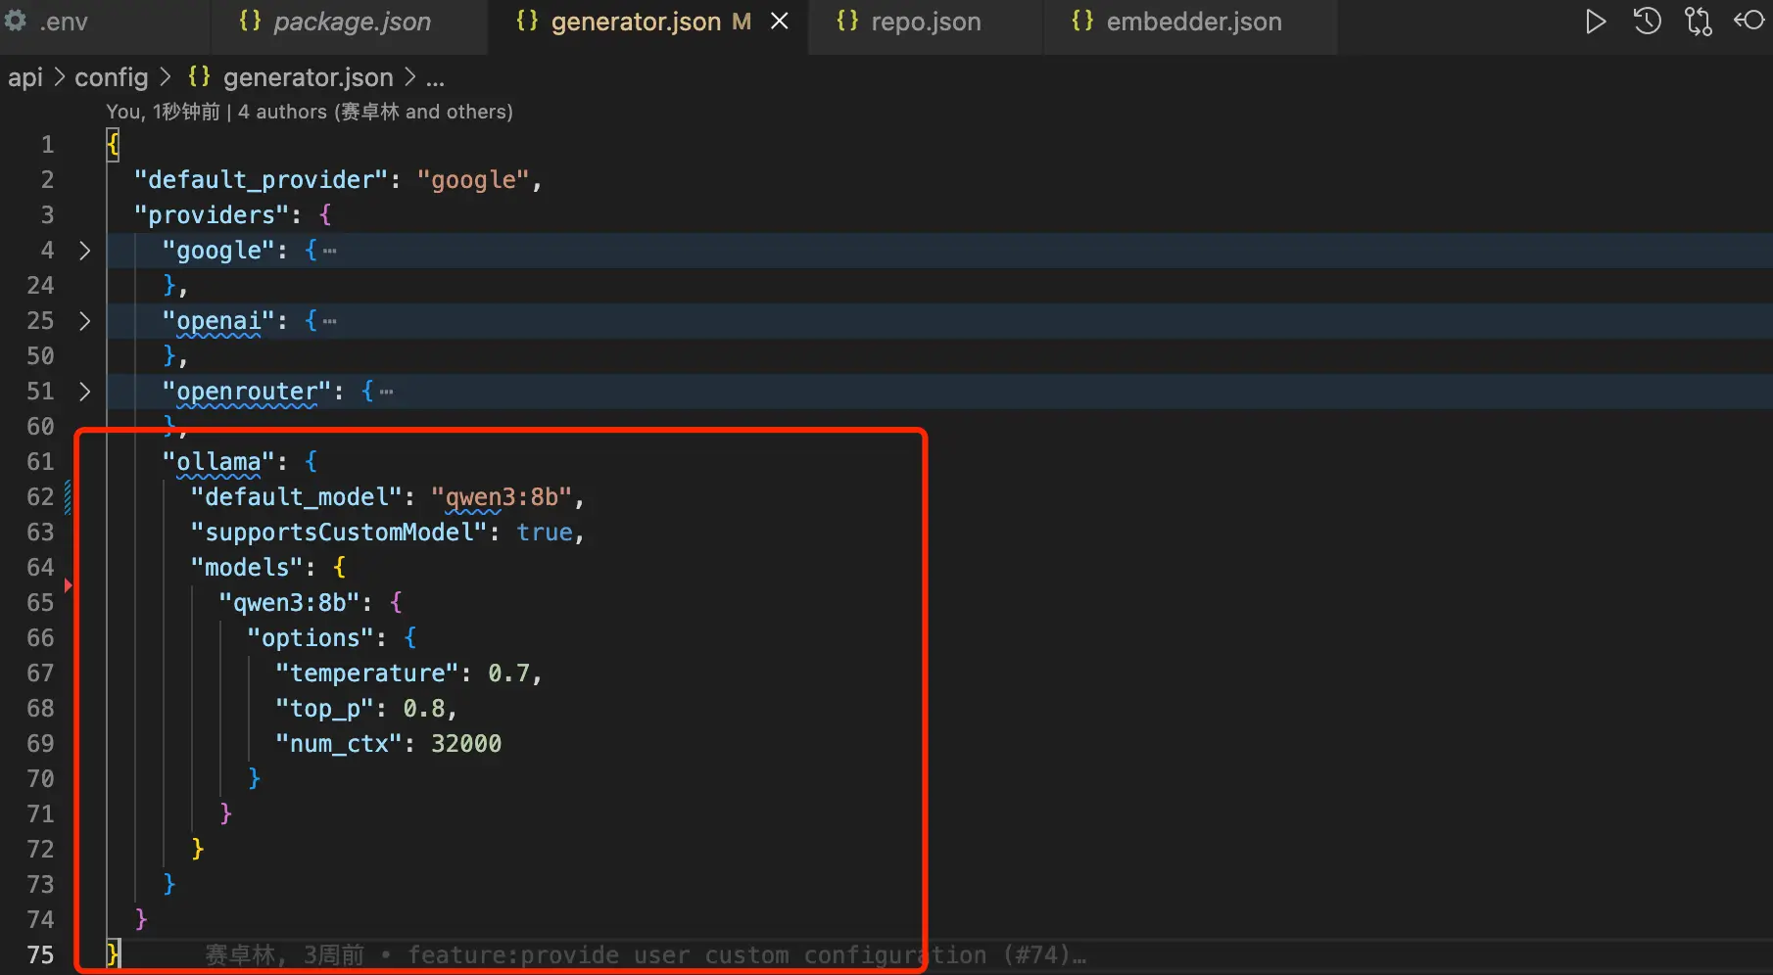
Task: Click the "ollama" key
Action: [x=218, y=462]
